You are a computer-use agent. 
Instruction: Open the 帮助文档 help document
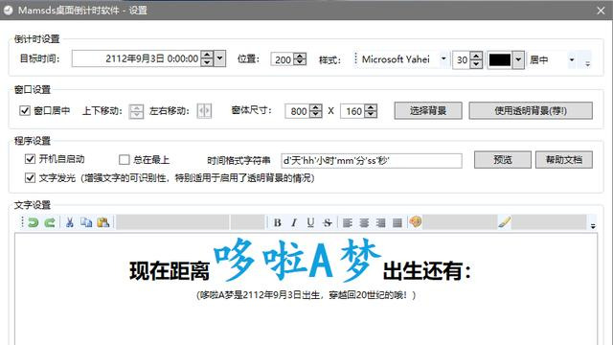tap(564, 160)
